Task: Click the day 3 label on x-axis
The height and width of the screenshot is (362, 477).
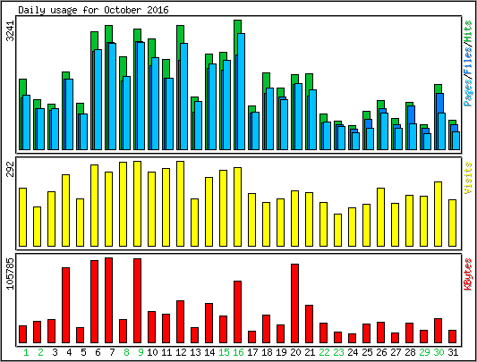Action: (x=55, y=352)
